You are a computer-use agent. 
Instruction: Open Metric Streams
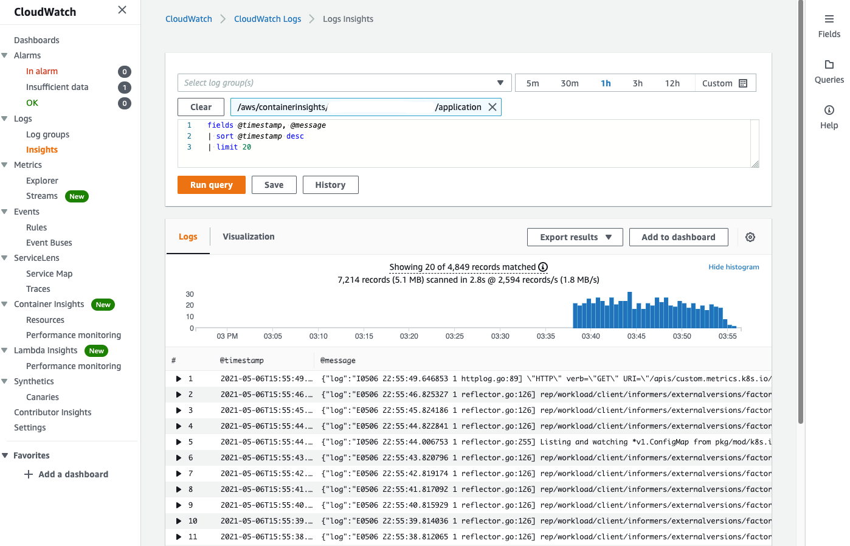click(x=42, y=196)
